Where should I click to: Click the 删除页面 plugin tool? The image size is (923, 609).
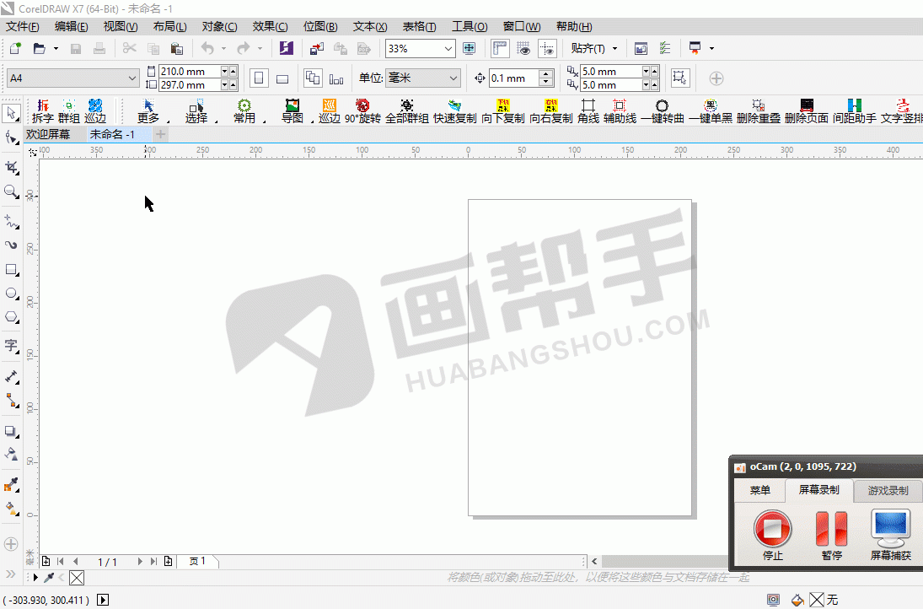point(807,110)
